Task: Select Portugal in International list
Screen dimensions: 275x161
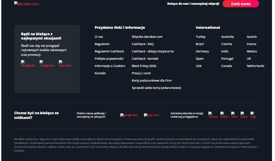Action: tap(227, 59)
